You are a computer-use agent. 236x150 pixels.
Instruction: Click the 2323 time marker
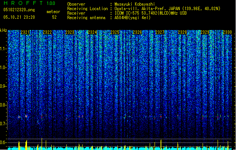70,32
